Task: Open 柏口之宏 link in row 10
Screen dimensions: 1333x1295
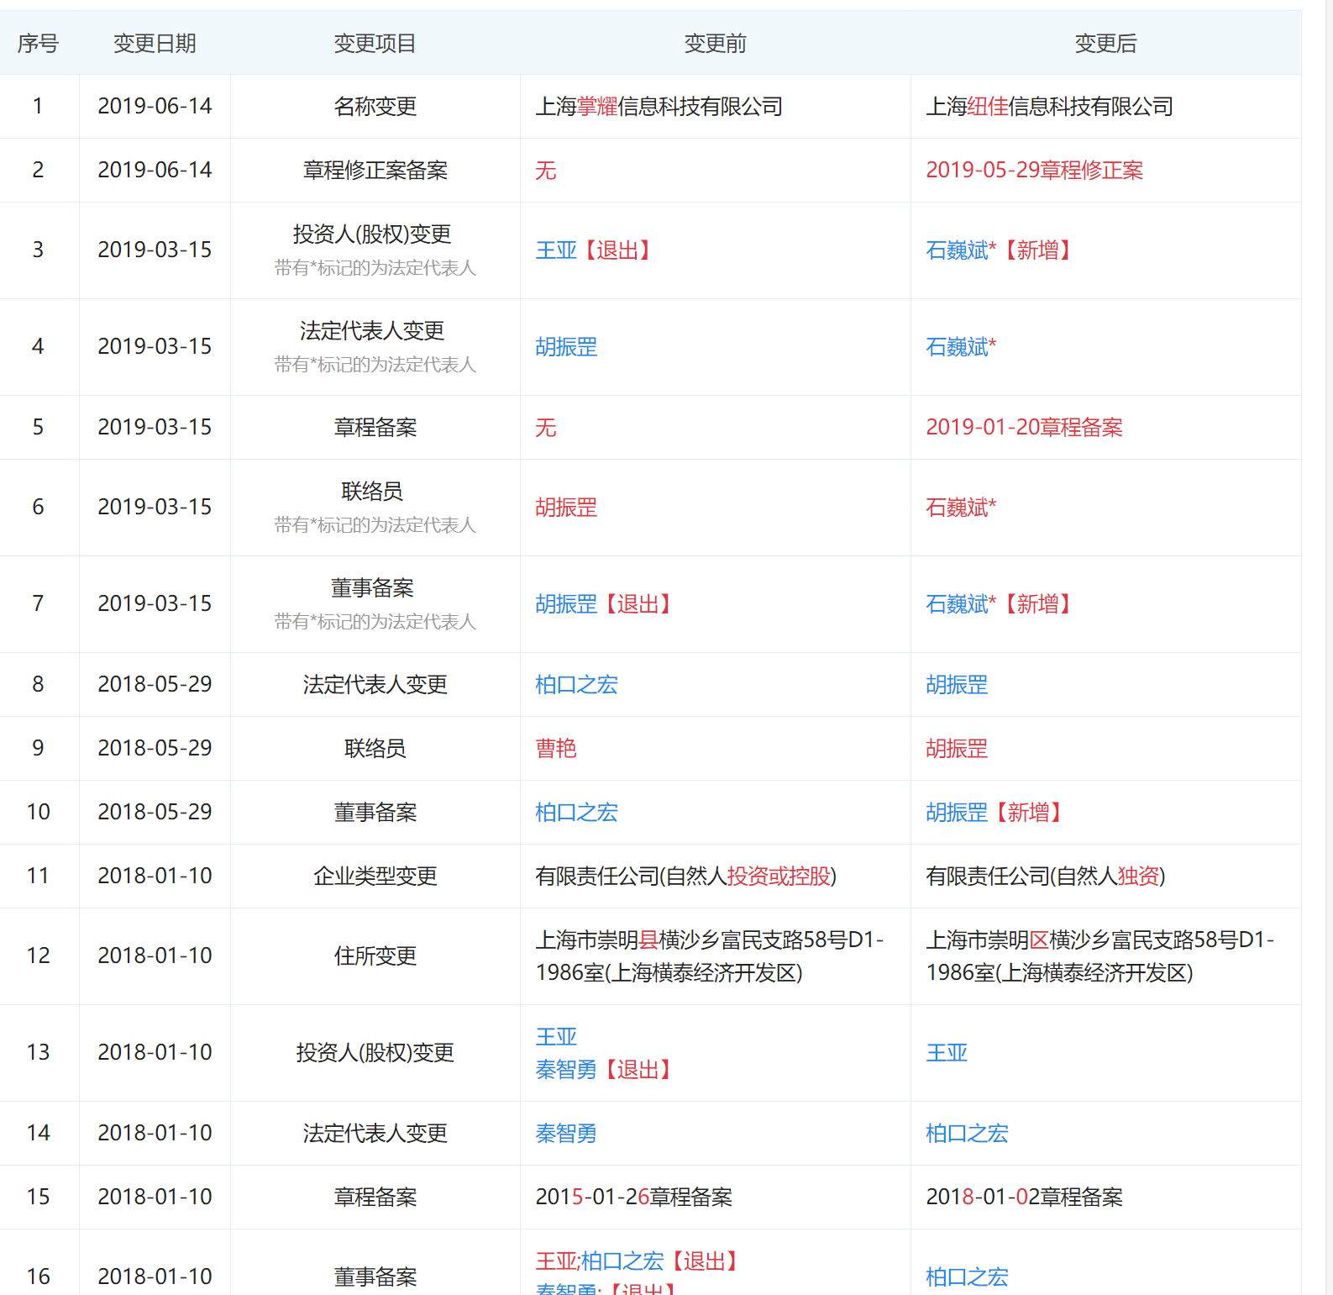Action: click(x=576, y=813)
